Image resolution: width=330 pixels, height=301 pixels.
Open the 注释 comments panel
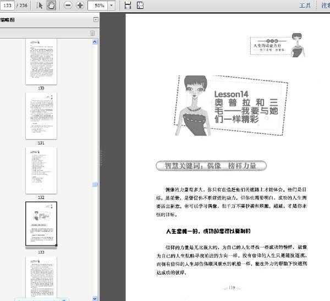click(x=326, y=6)
